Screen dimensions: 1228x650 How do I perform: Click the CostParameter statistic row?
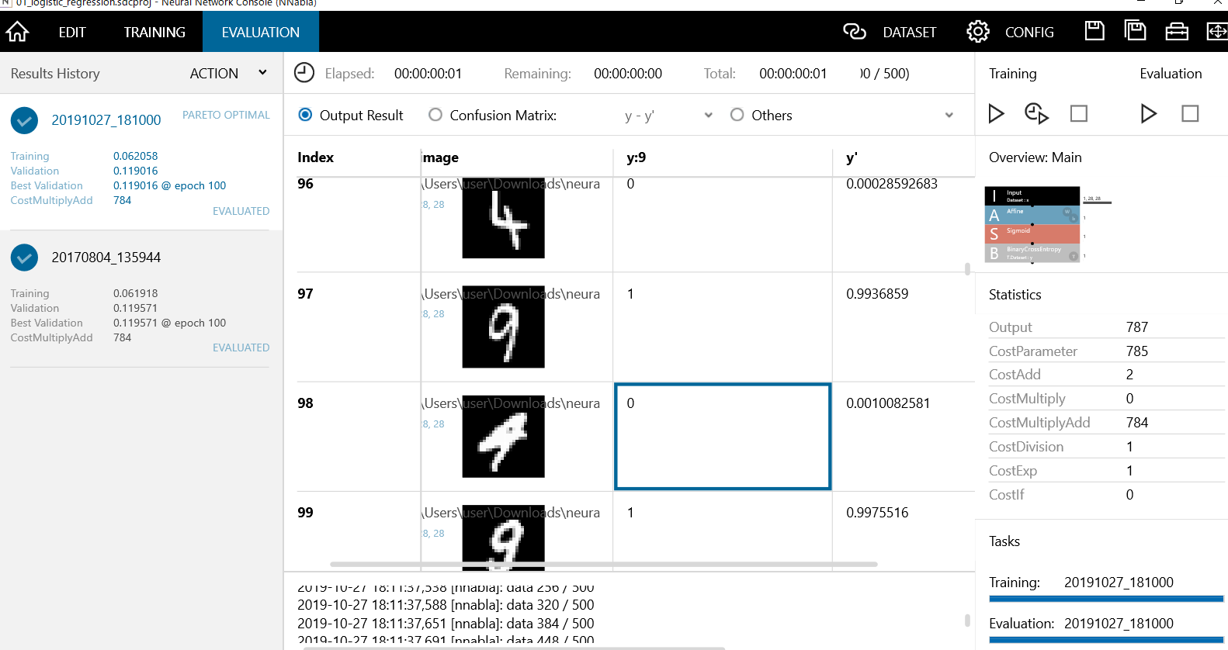click(1106, 351)
